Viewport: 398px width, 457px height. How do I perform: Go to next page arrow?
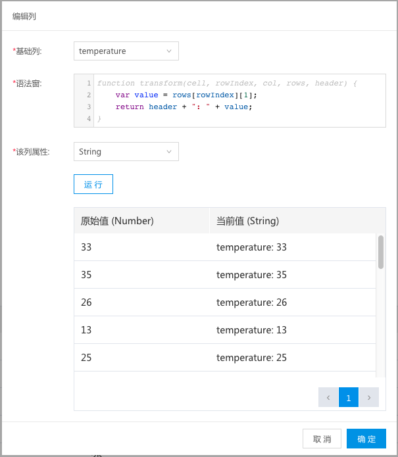coord(369,397)
